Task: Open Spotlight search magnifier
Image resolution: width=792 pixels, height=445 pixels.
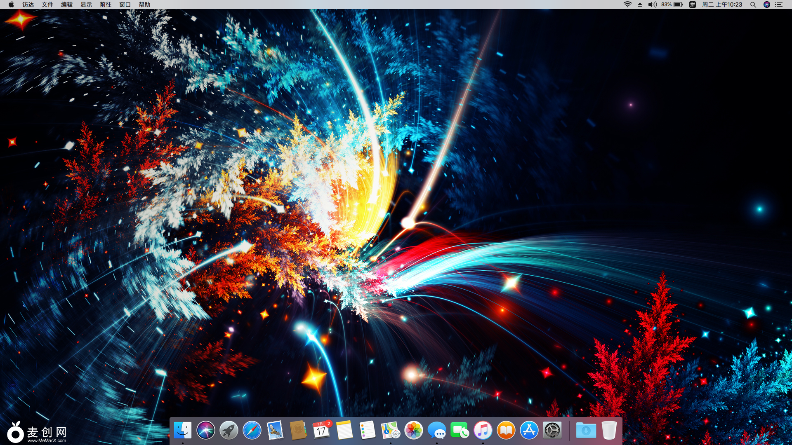Action: [x=753, y=5]
